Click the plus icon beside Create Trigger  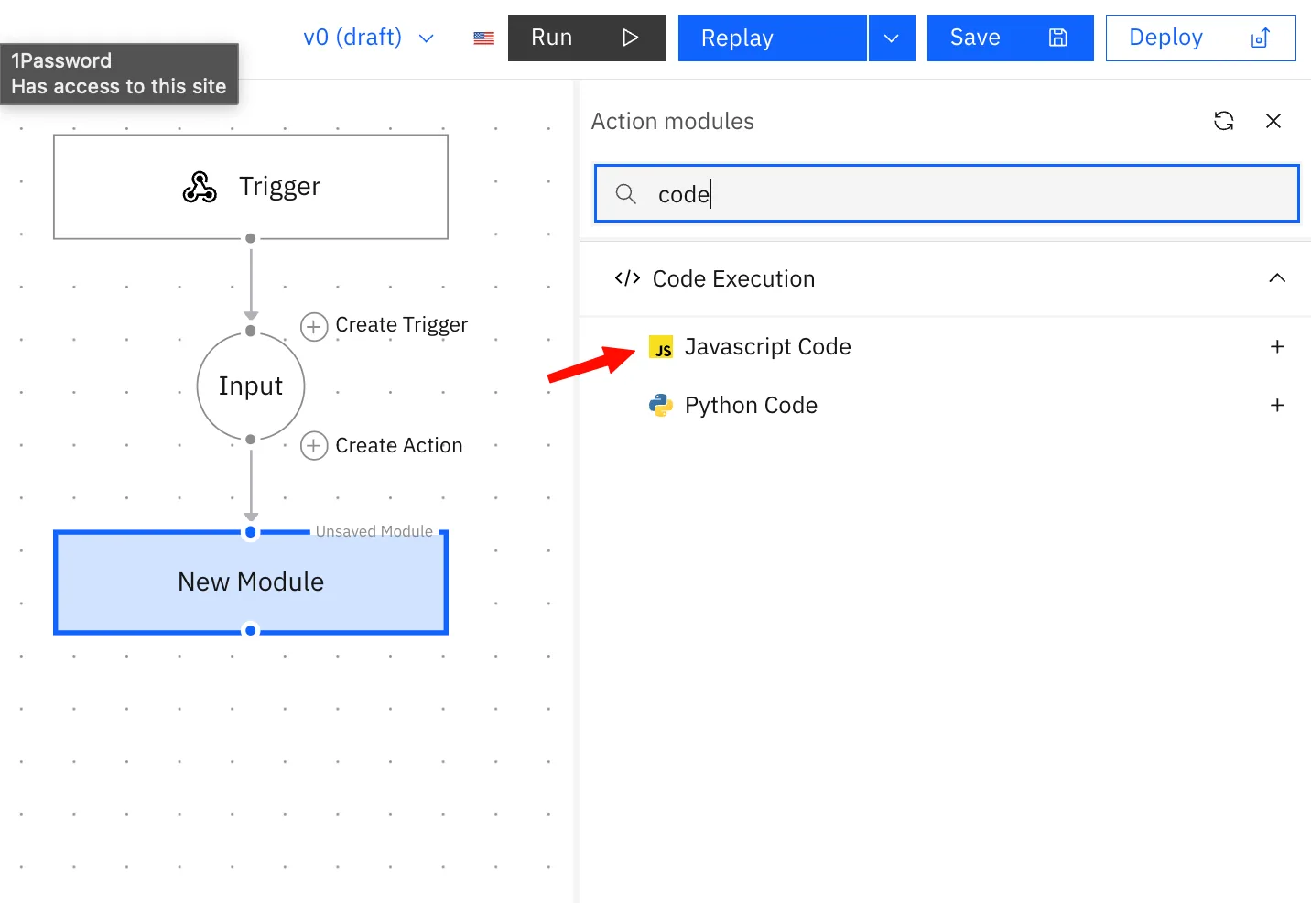click(x=314, y=327)
